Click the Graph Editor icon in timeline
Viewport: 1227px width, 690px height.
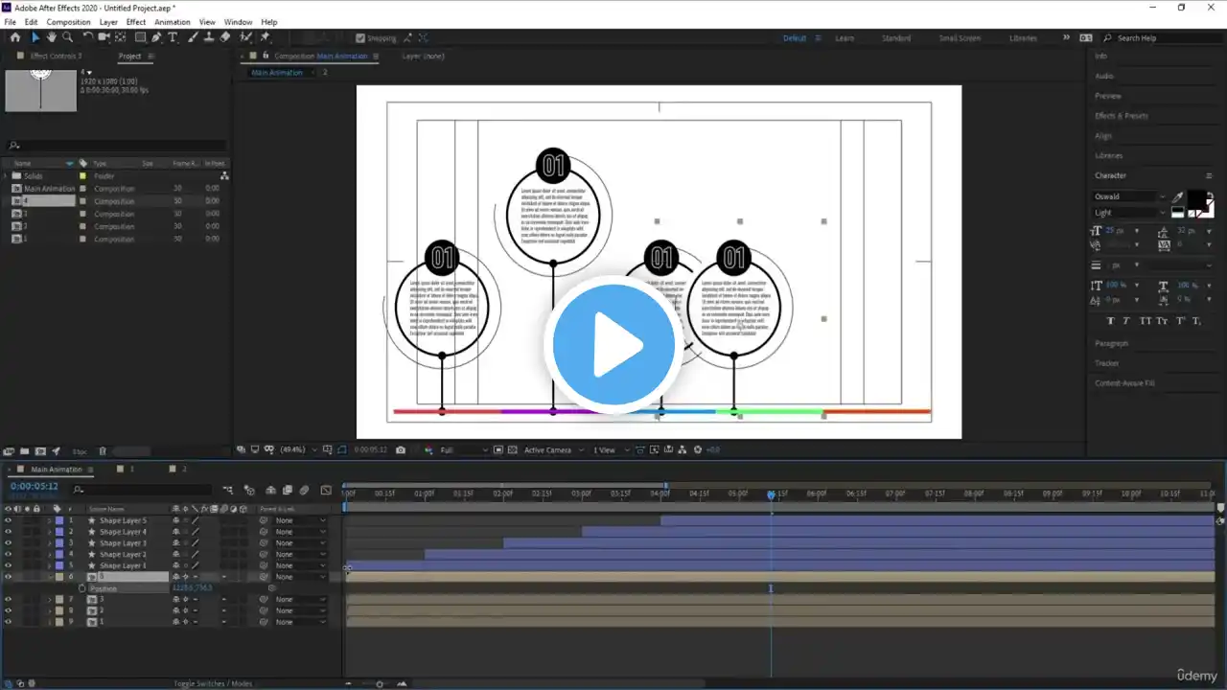(326, 491)
